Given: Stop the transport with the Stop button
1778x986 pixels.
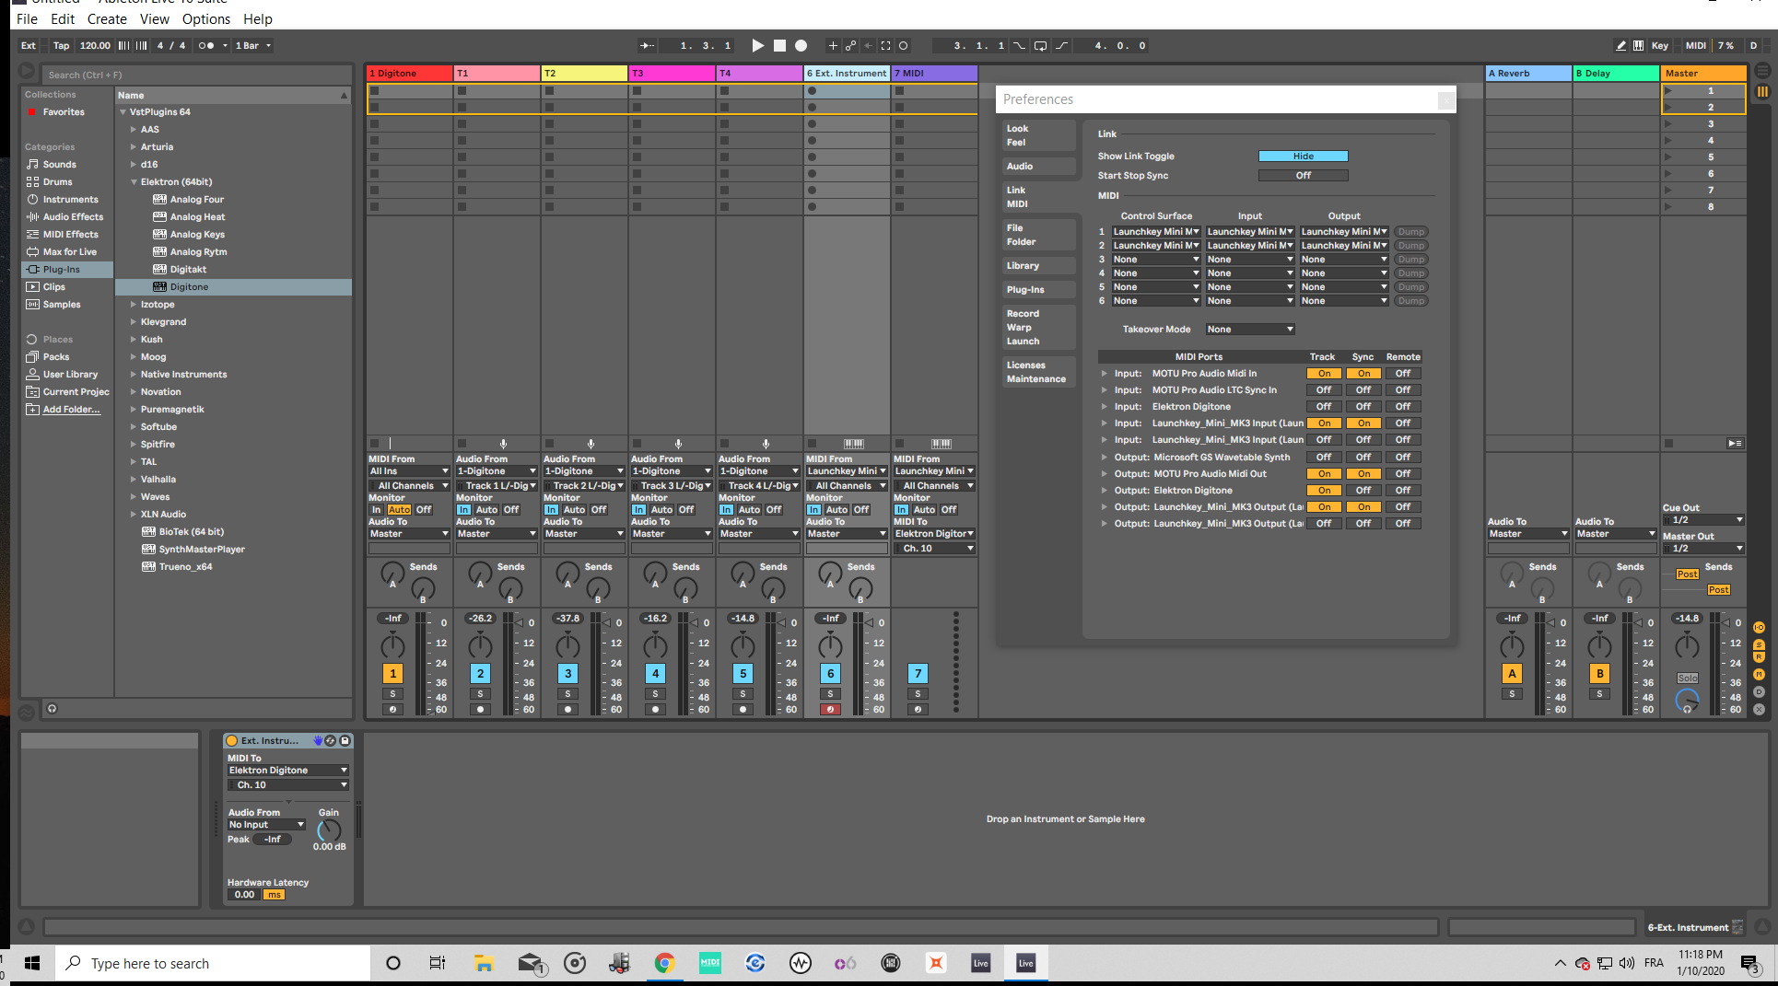Looking at the screenshot, I should click(779, 45).
